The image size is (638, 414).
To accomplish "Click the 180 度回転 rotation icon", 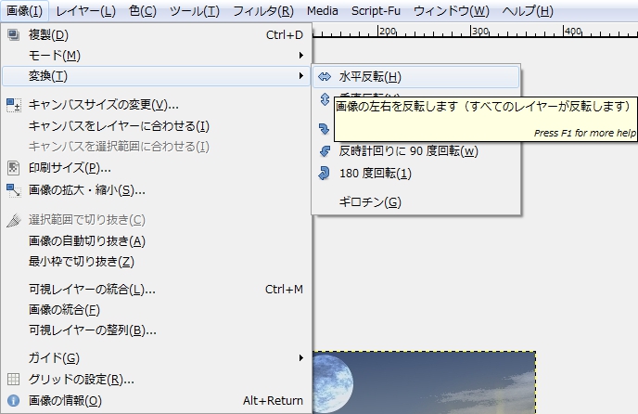I will point(325,174).
